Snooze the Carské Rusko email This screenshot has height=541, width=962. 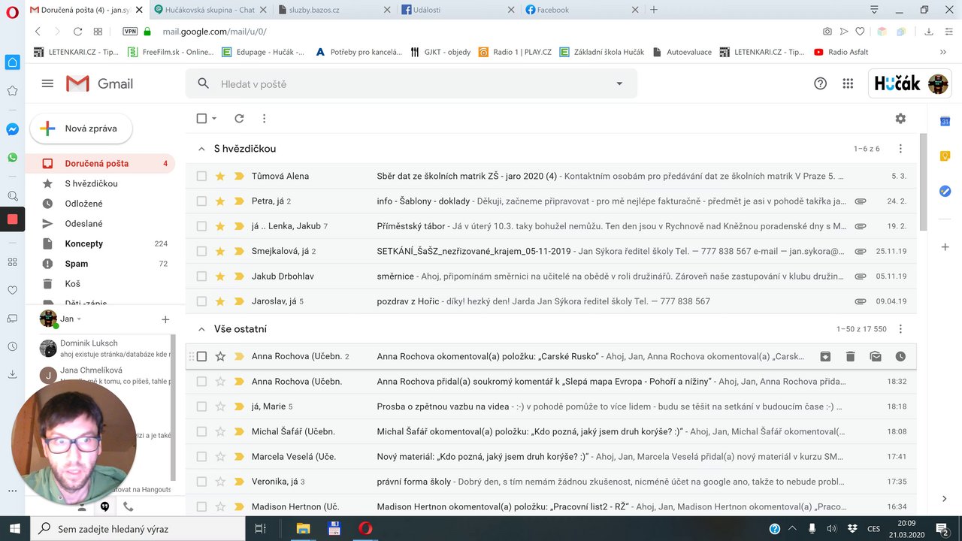click(x=900, y=356)
